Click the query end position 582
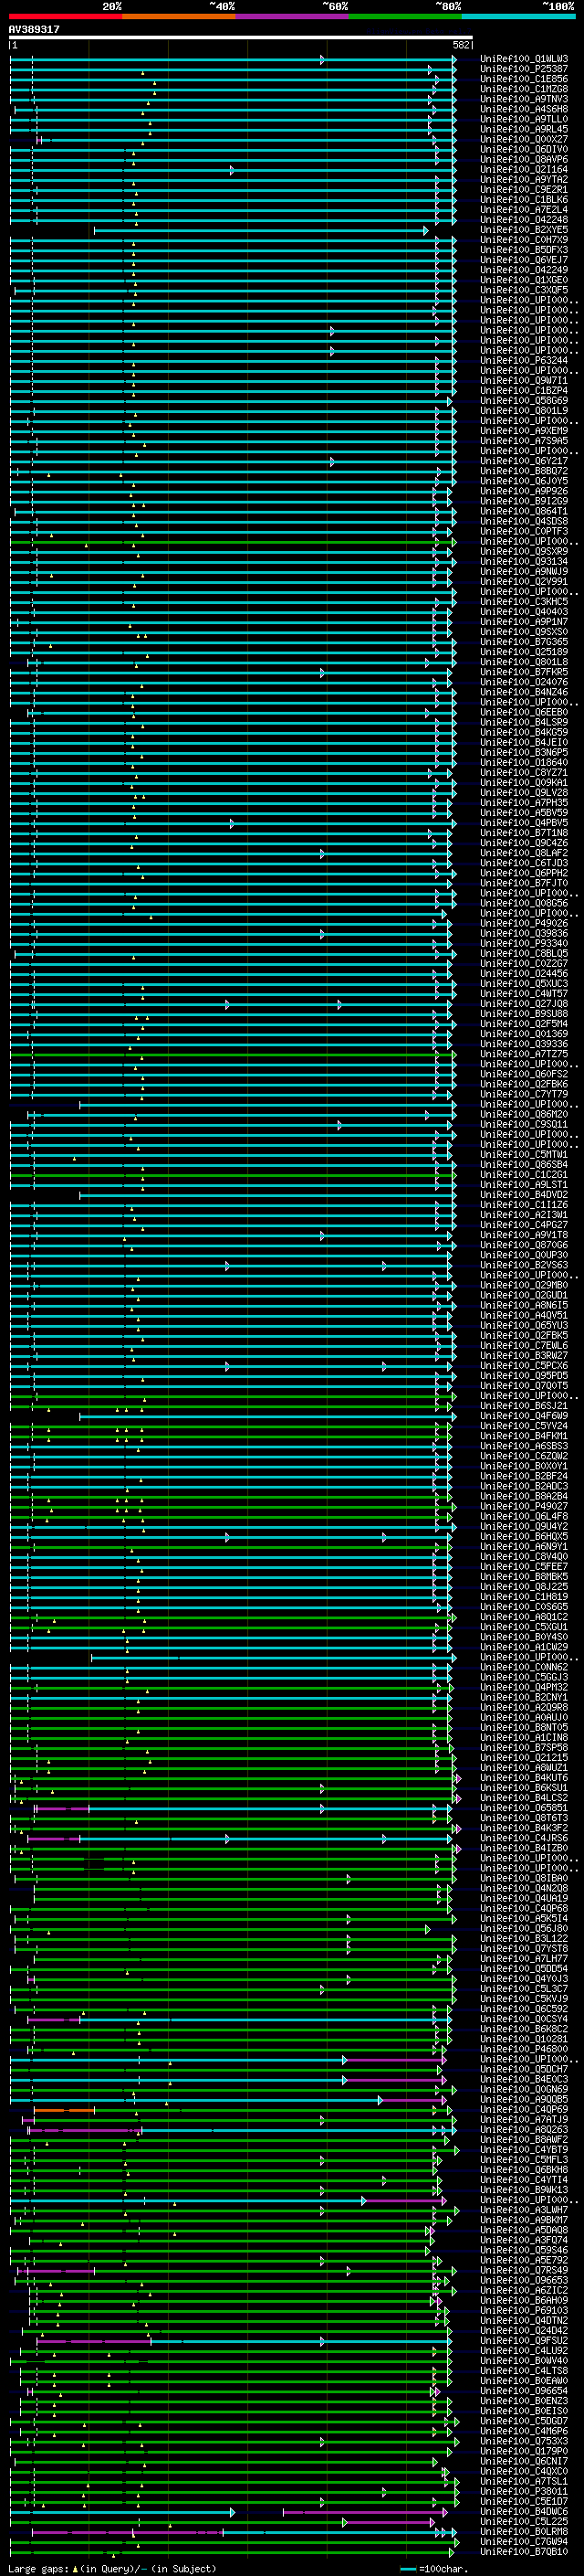The image size is (584, 2576). pyautogui.click(x=461, y=45)
